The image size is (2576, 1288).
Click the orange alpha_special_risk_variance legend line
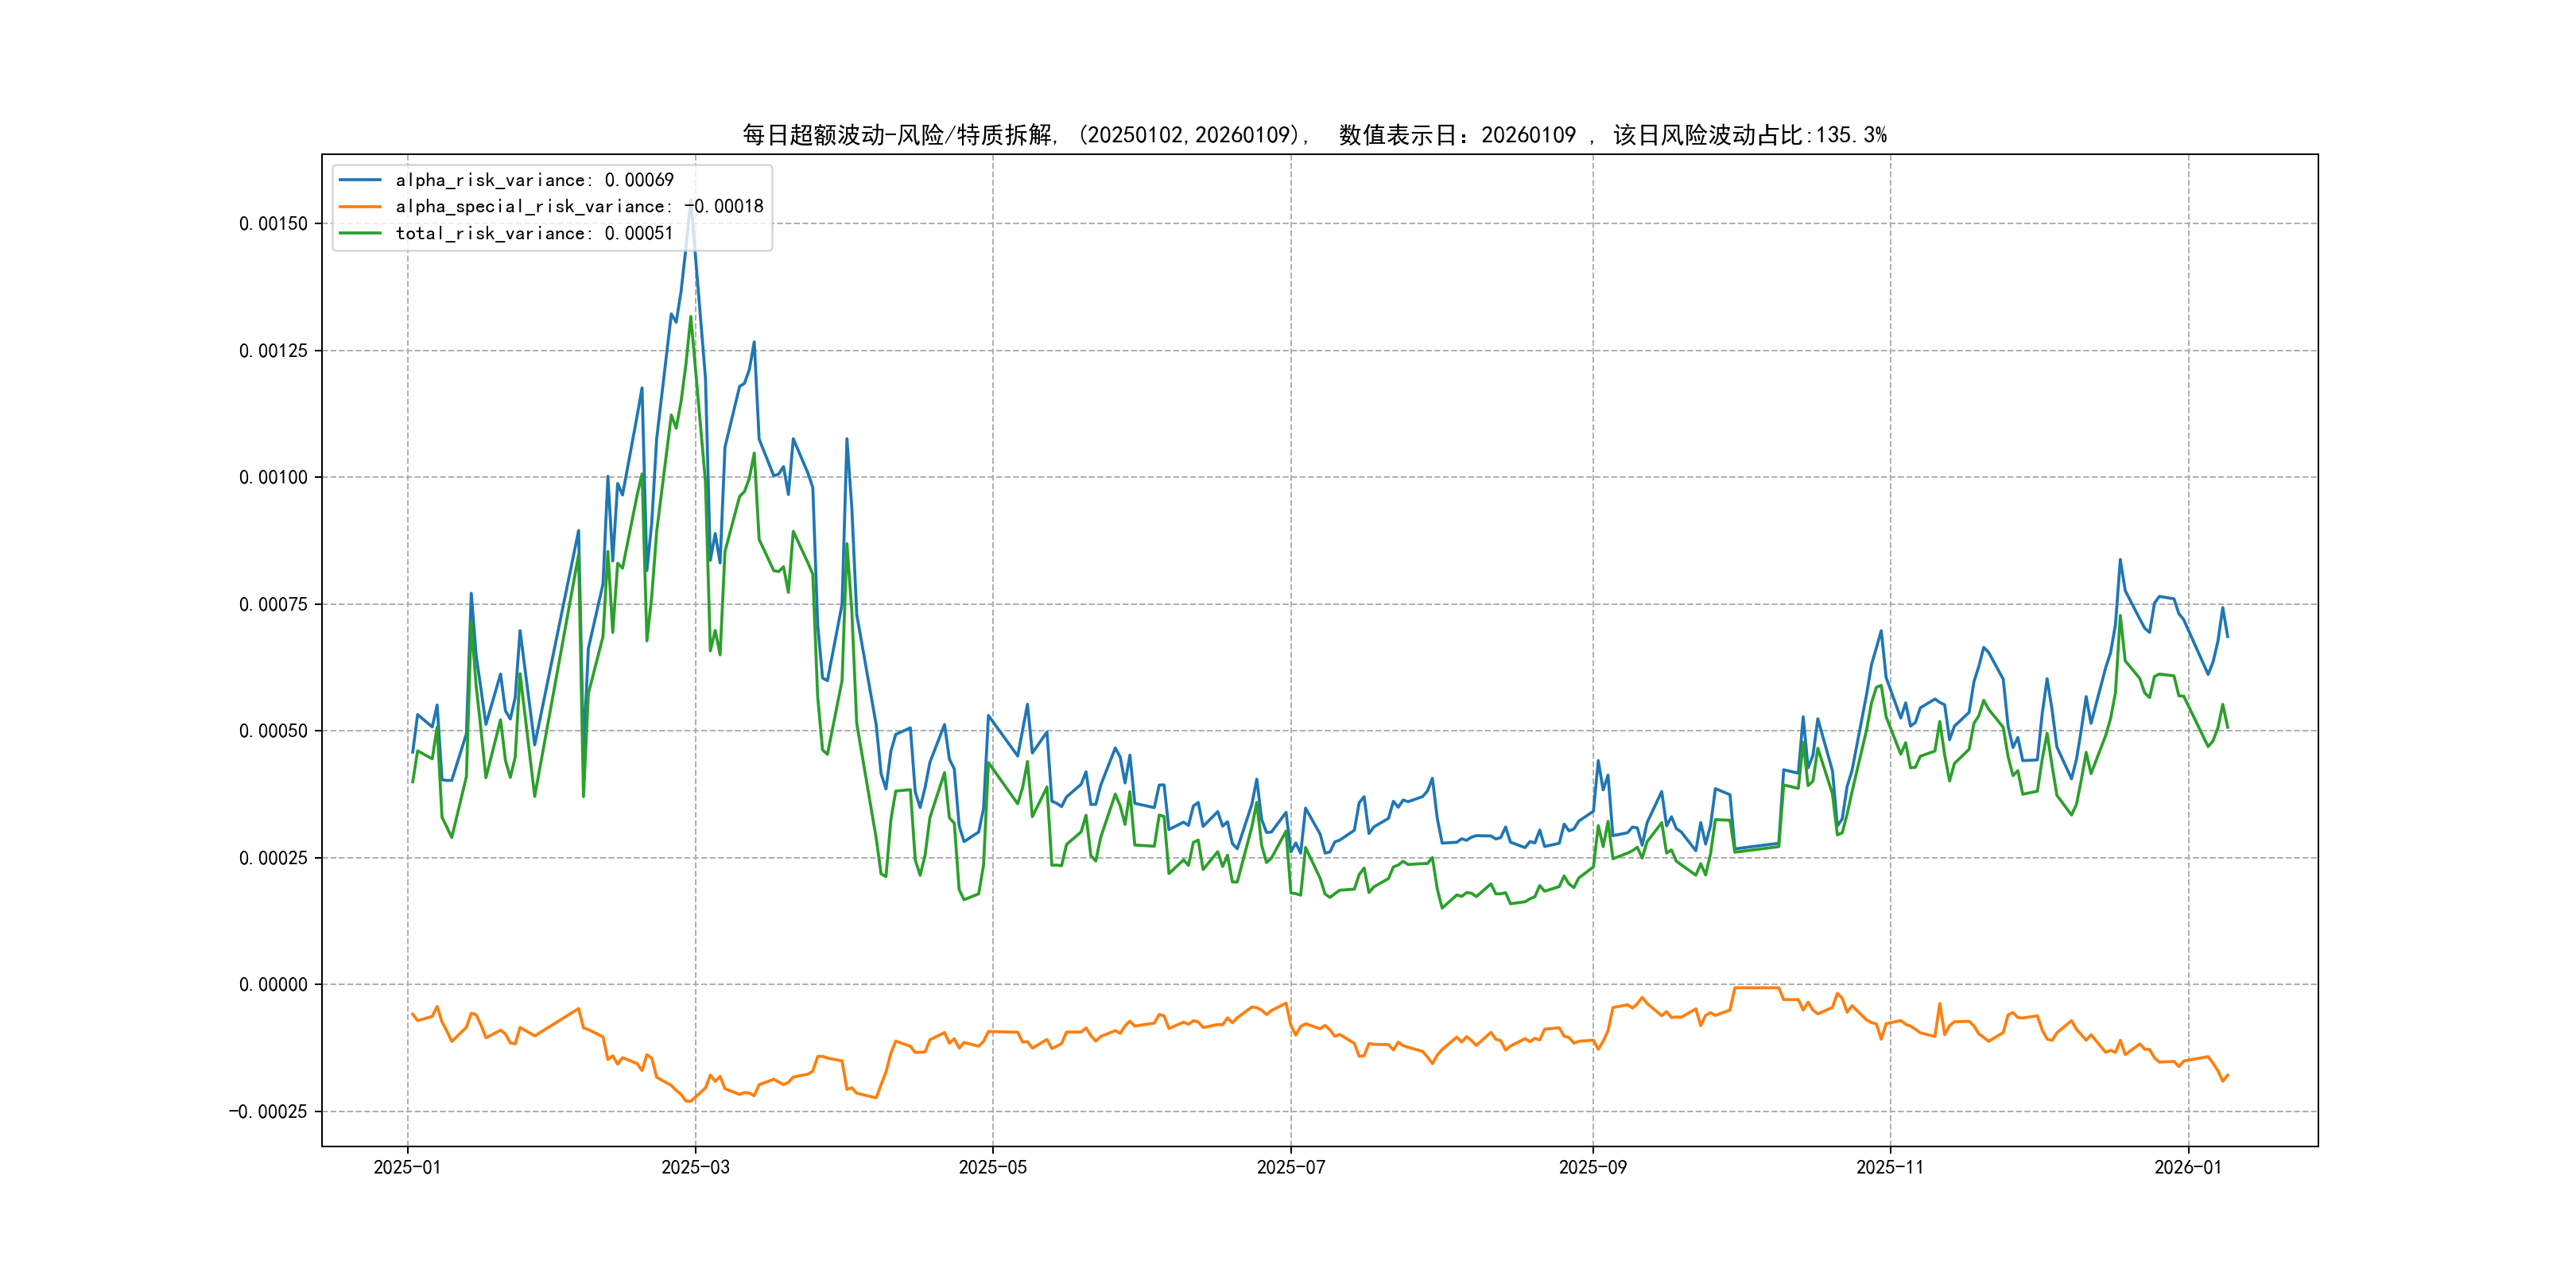[x=360, y=206]
